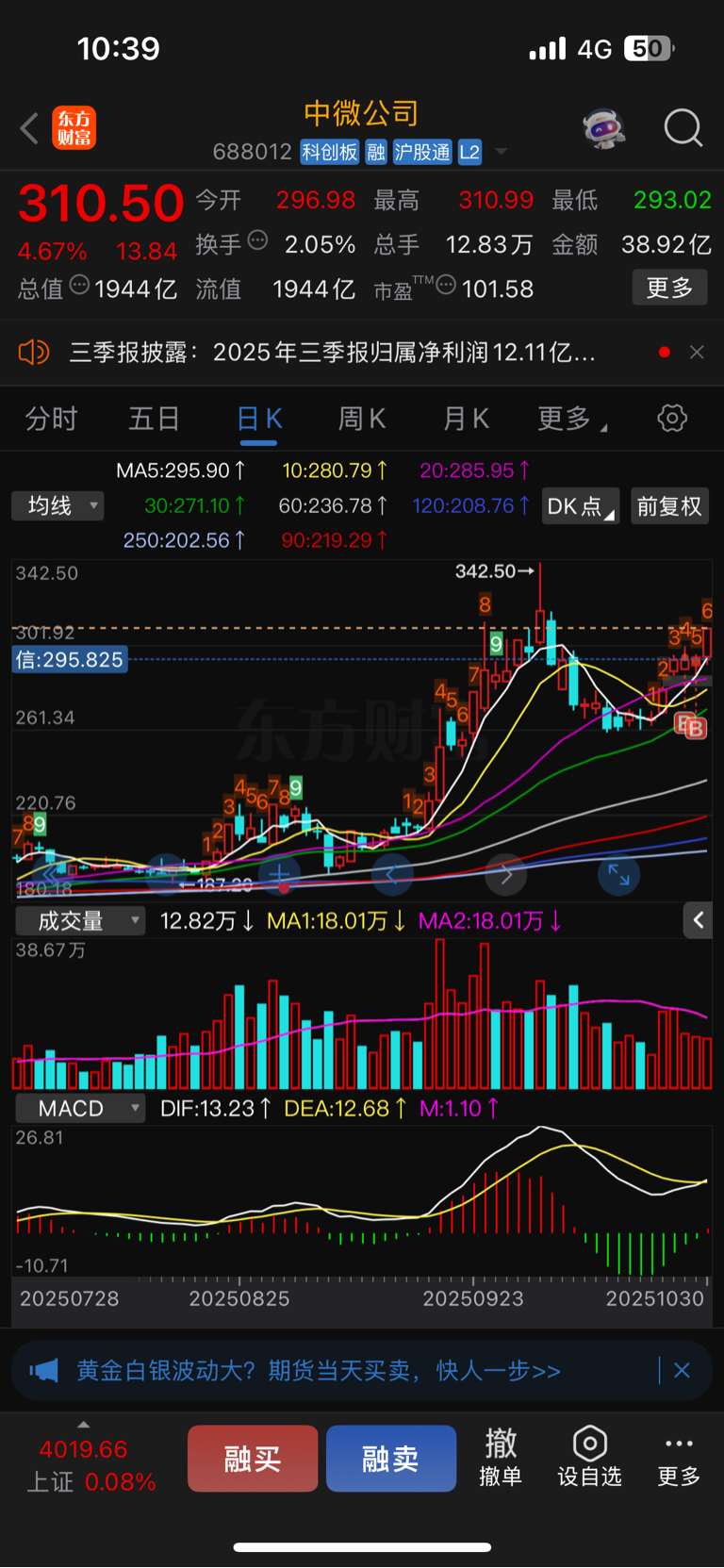Expand dropdown arrow beside stock tags
The height and width of the screenshot is (1568, 724).
[502, 152]
